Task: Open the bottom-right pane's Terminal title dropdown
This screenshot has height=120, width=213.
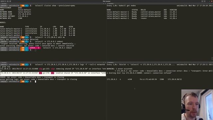Action: click(x=110, y=62)
